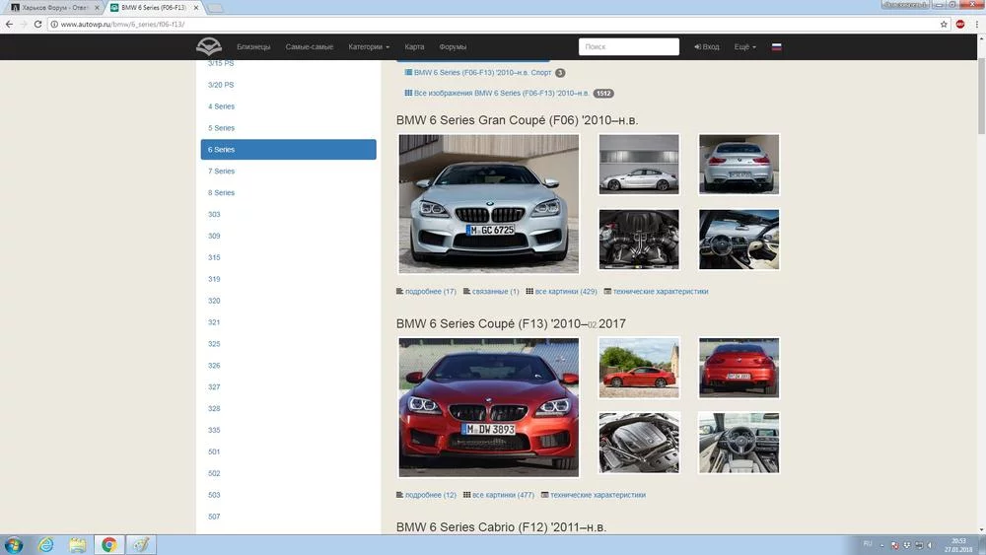Open технические характеристики link for Gran Coupé
The image size is (986, 555).
(660, 292)
